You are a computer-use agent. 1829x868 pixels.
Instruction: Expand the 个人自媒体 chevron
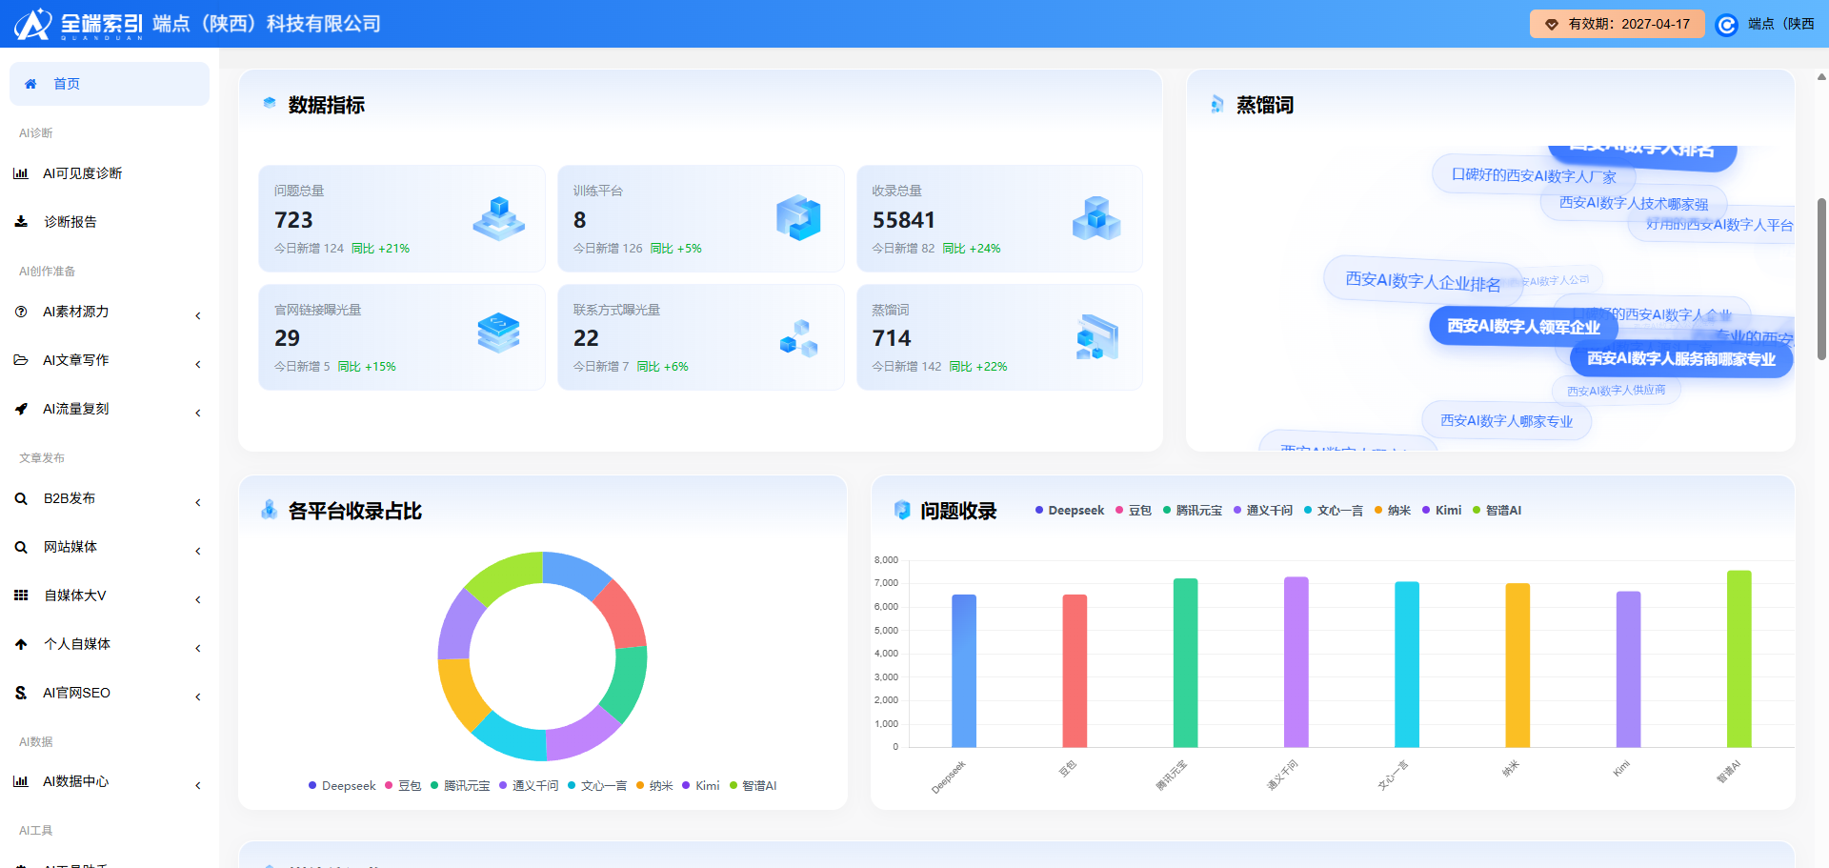197,648
